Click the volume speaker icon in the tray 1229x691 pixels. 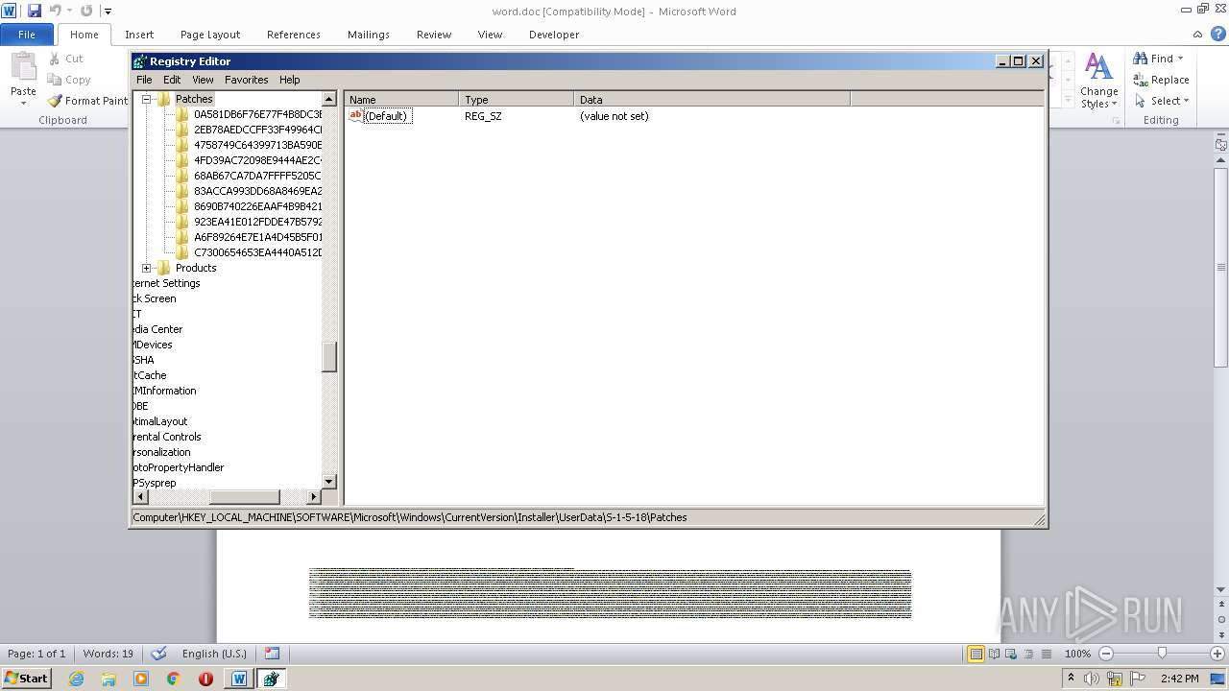click(x=1094, y=679)
